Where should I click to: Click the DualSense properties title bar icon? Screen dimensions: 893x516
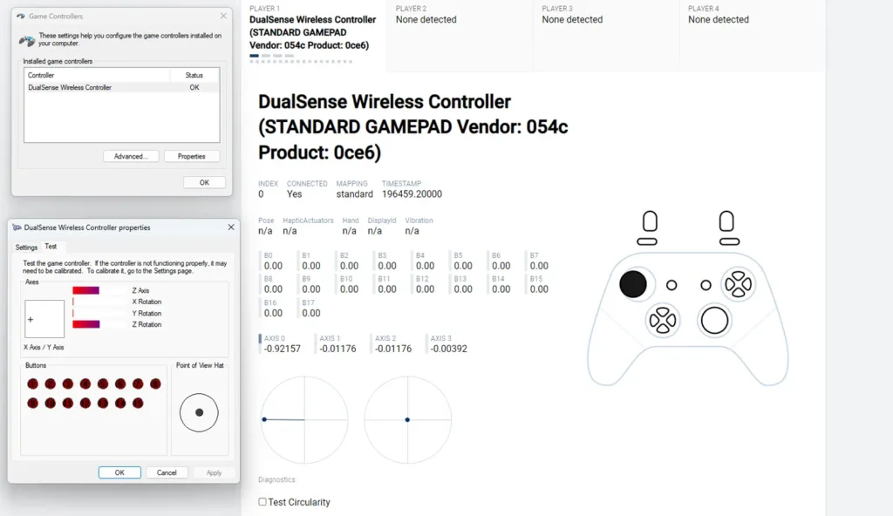point(17,227)
